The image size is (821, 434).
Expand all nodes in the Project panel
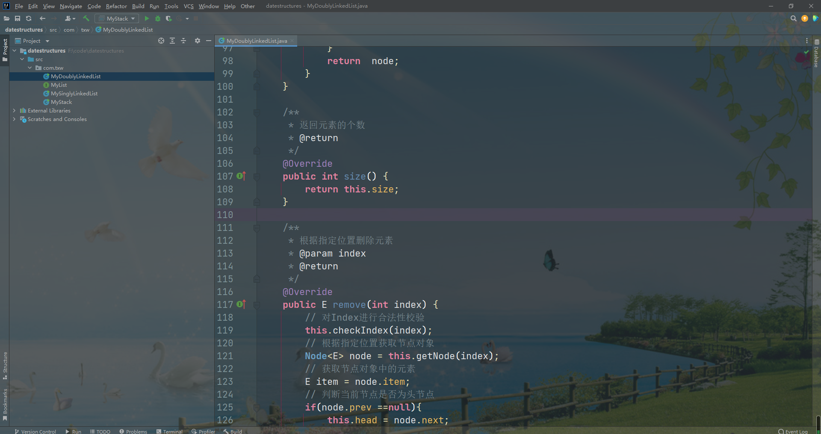[x=172, y=41]
